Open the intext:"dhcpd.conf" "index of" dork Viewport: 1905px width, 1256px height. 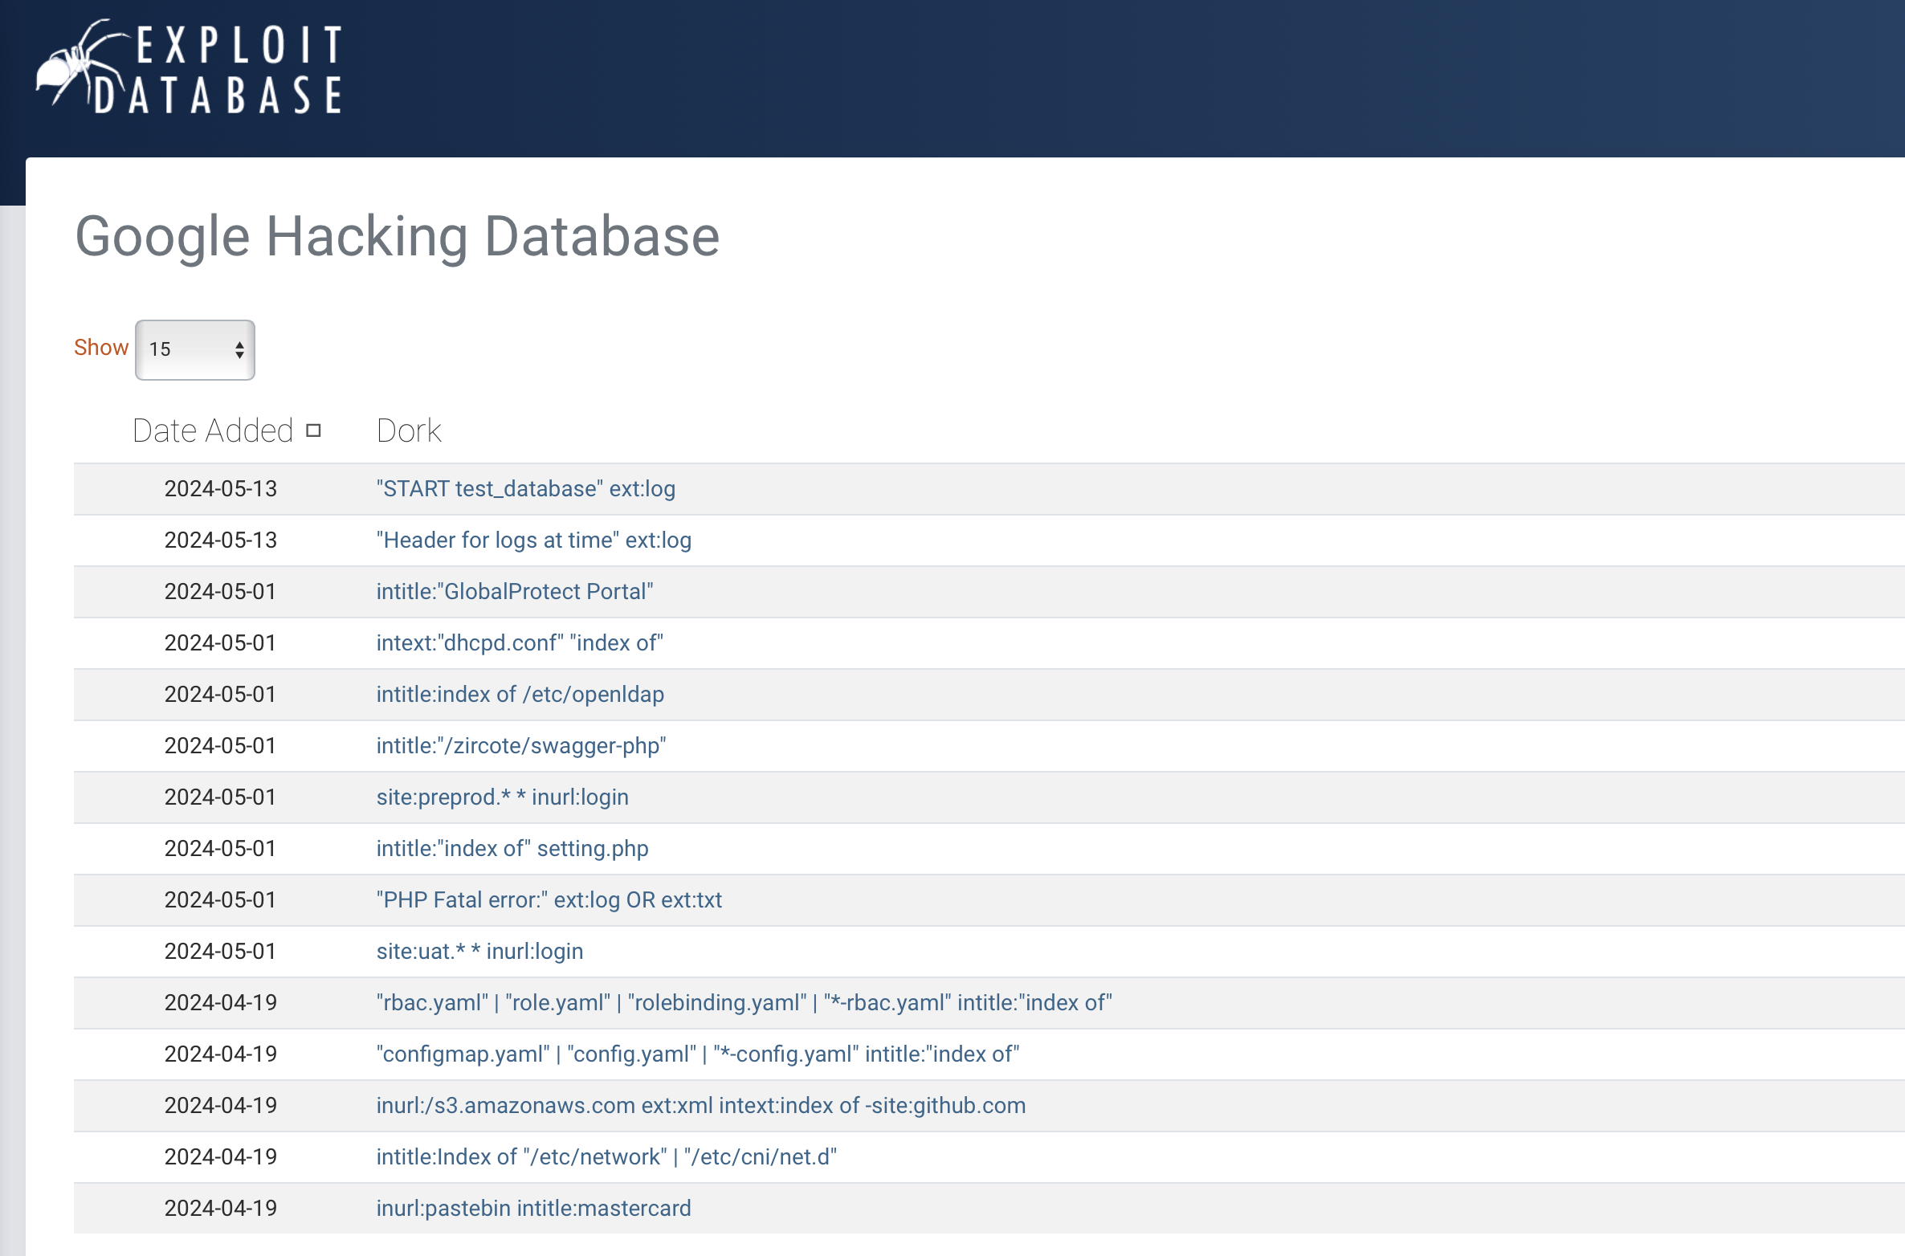pos(520,643)
